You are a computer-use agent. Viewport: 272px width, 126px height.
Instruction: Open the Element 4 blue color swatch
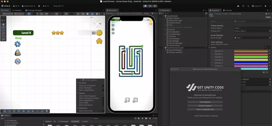(251, 63)
